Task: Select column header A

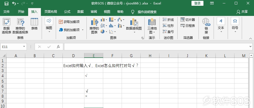Action: [16, 56]
